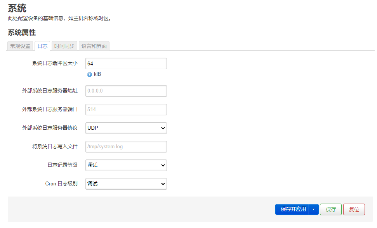Open the 外部系统日志服务器协议 dropdown
377x228 pixels.
(126, 128)
